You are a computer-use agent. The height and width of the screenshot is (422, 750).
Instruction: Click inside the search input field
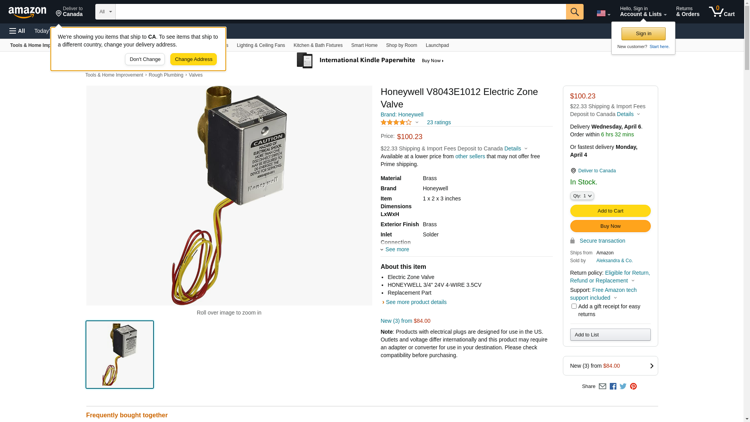tap(341, 12)
